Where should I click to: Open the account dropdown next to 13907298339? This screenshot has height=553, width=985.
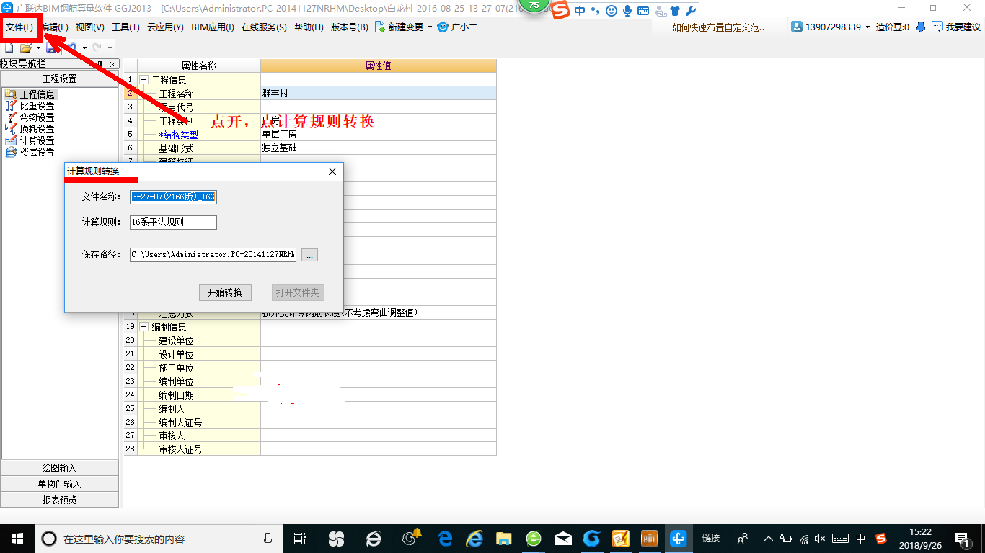[x=867, y=27]
